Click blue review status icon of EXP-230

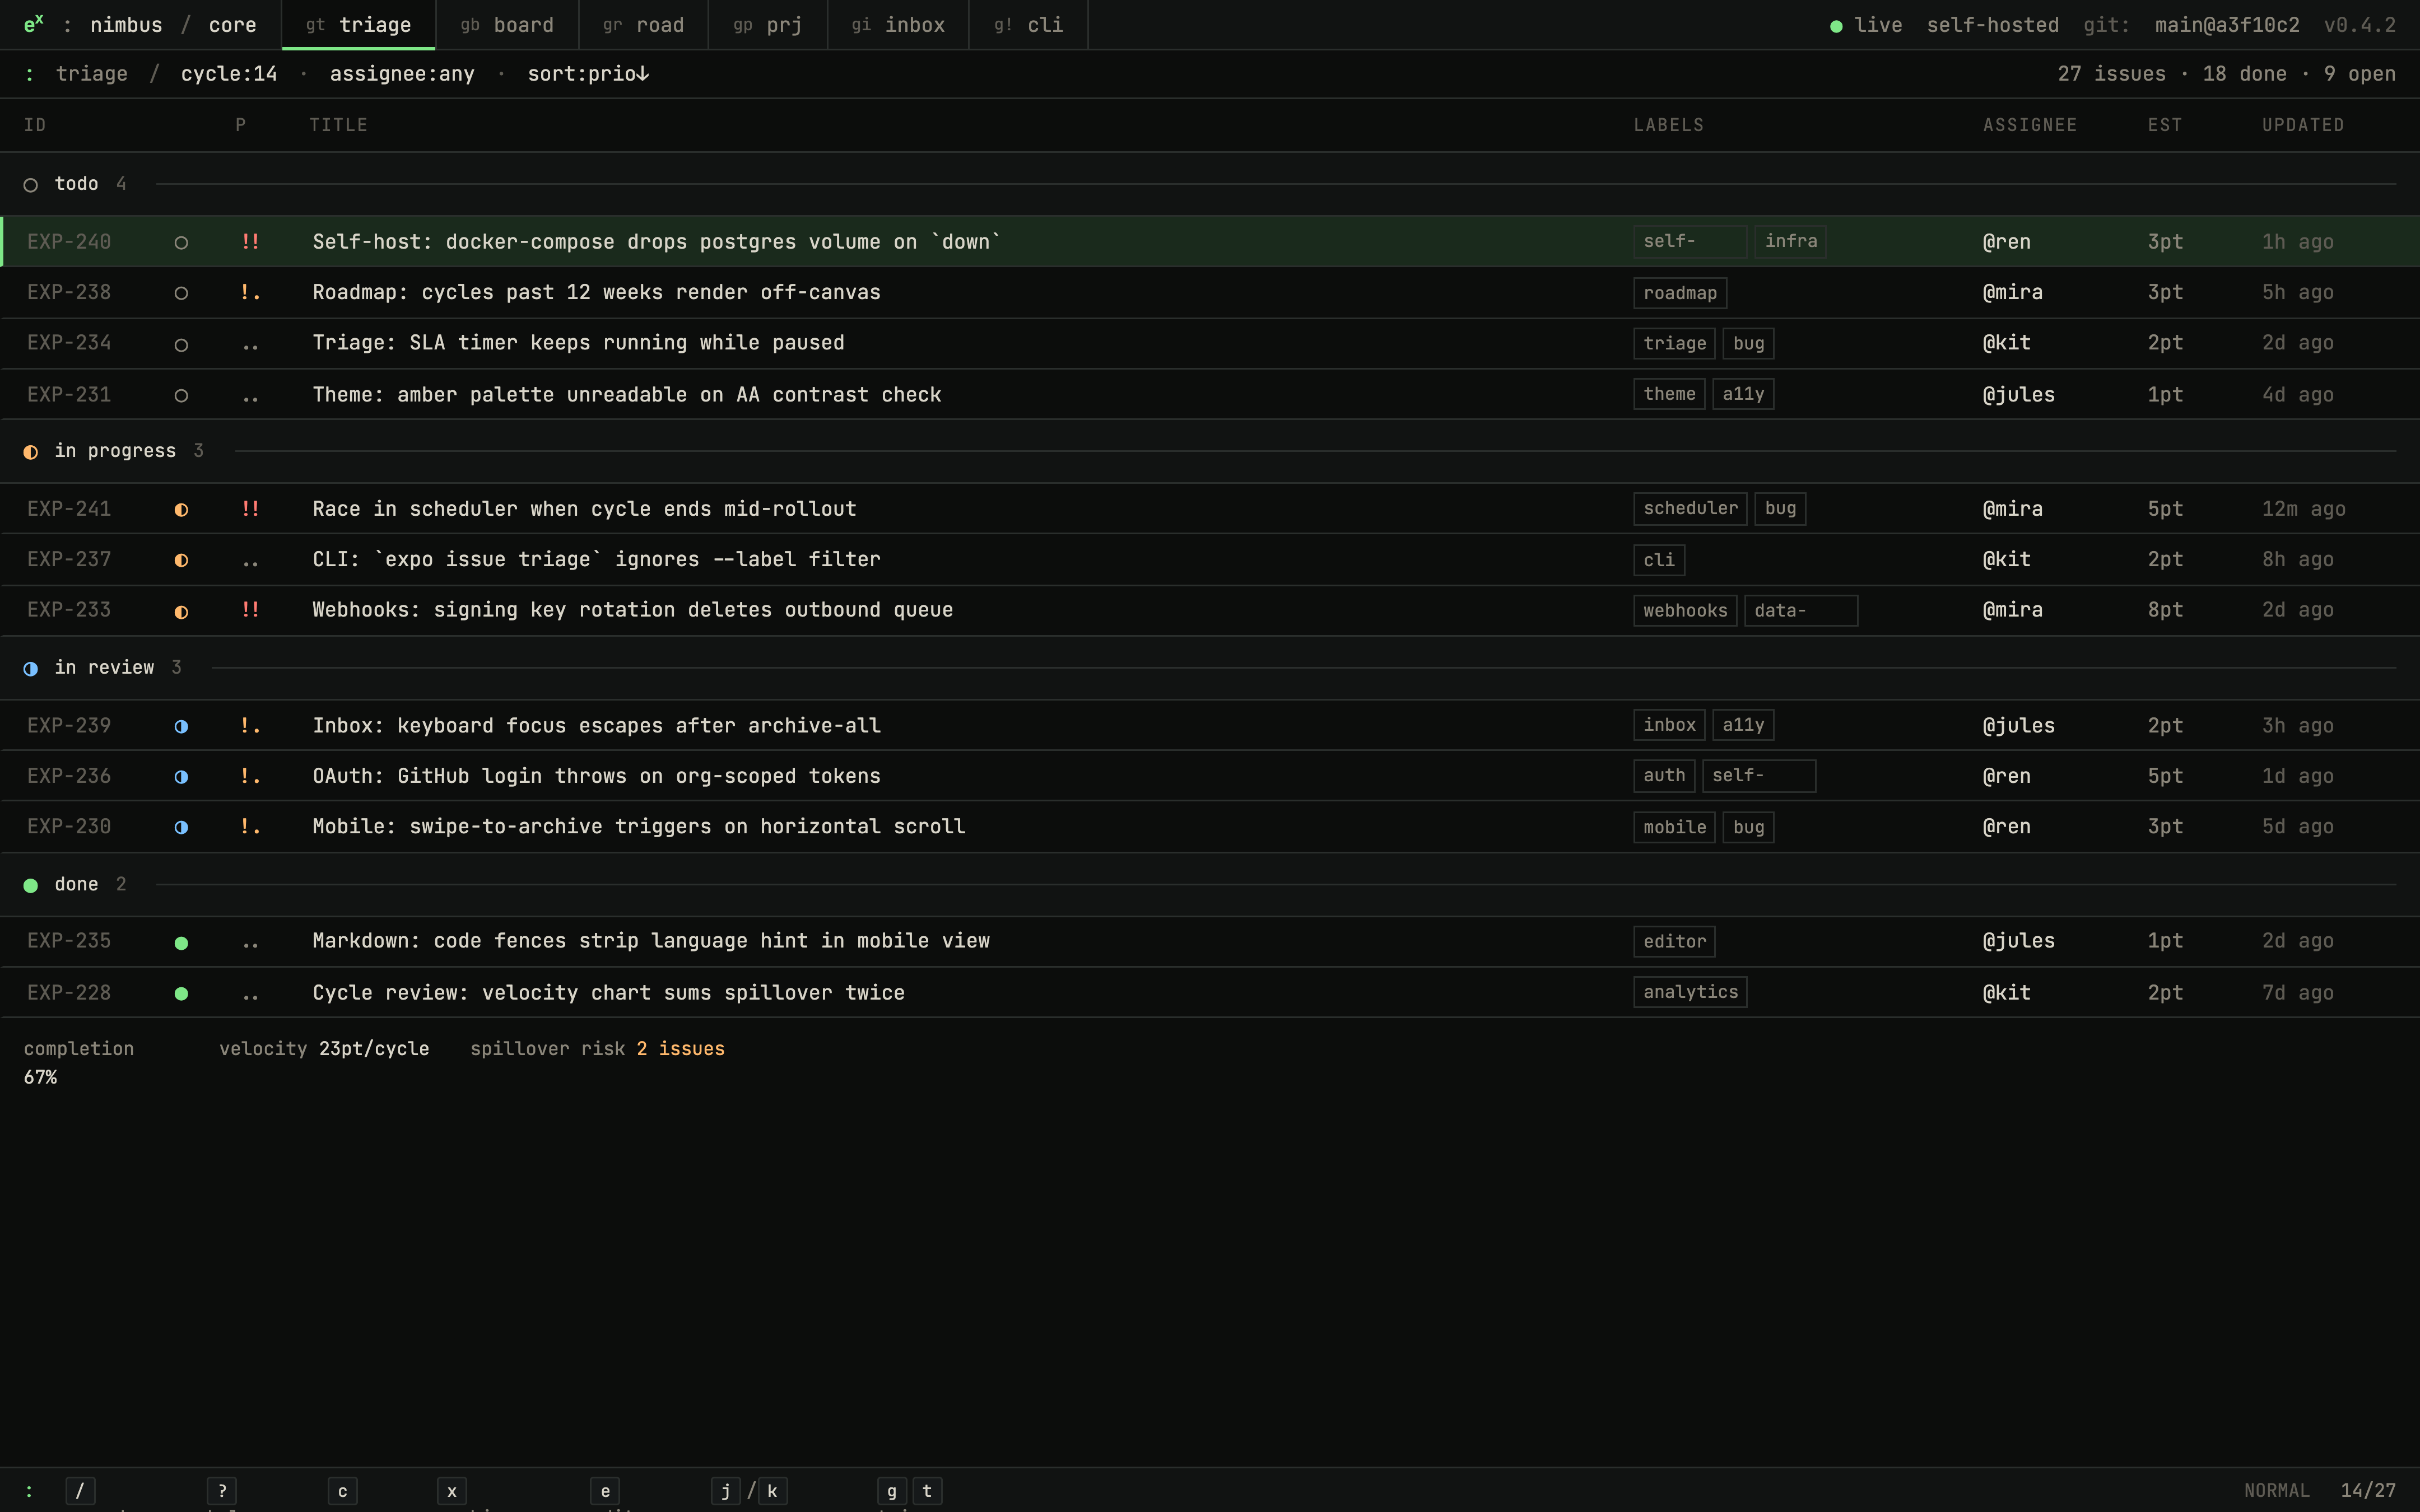click(x=181, y=828)
